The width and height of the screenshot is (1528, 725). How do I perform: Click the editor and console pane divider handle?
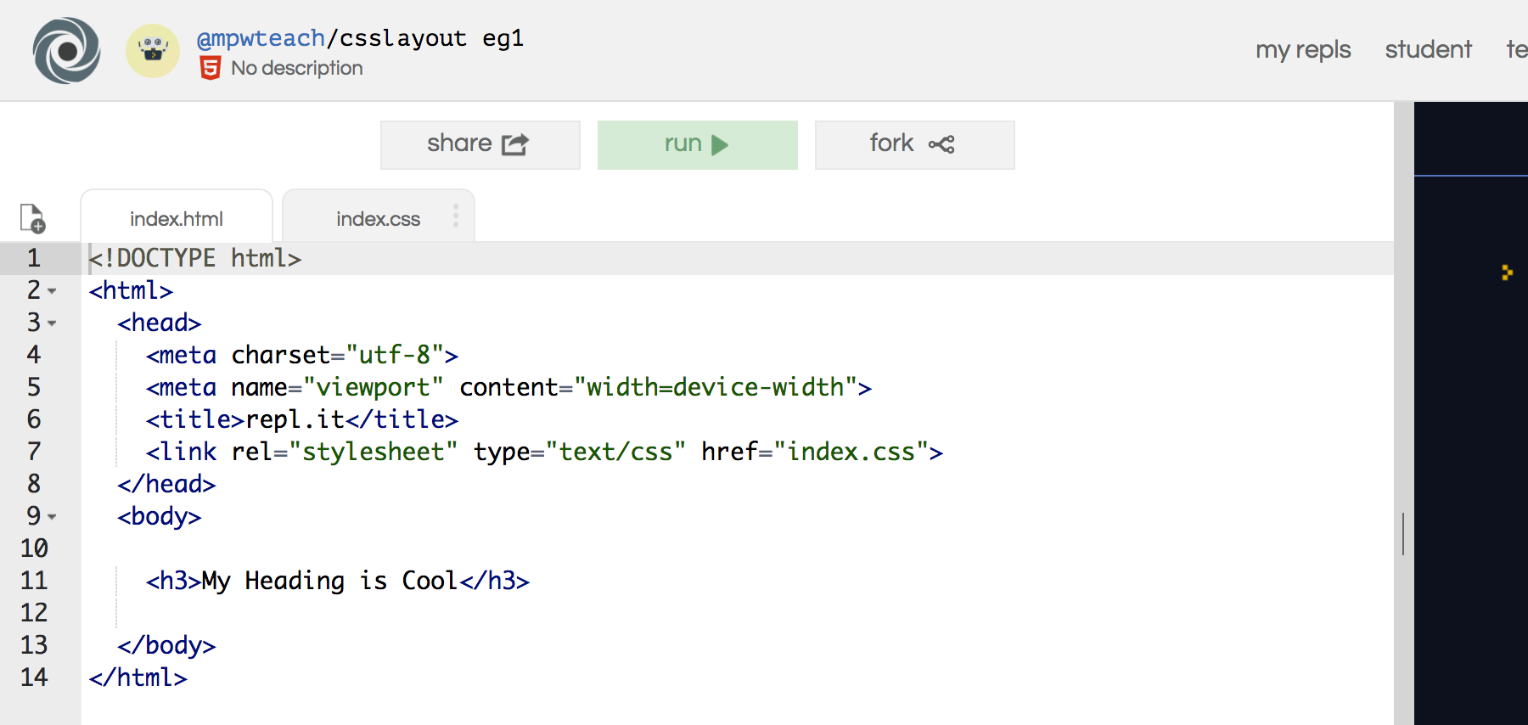(1403, 534)
